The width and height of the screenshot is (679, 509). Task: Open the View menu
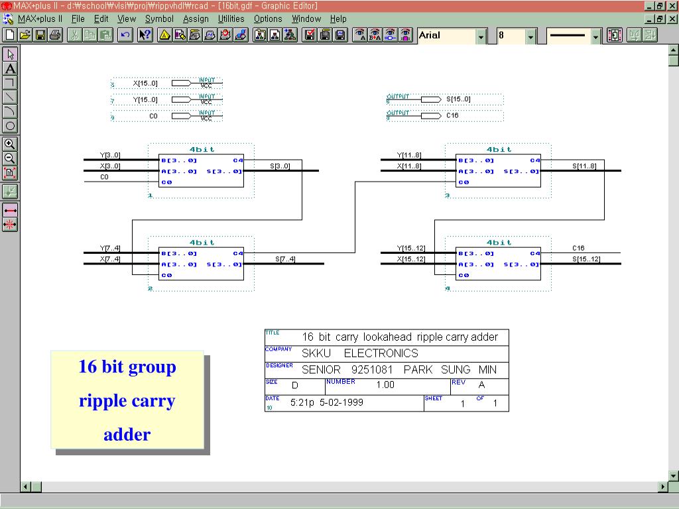[127, 19]
